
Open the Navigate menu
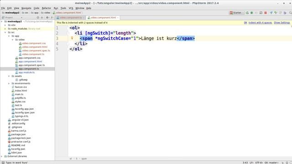pyautogui.click(x=26, y=8)
